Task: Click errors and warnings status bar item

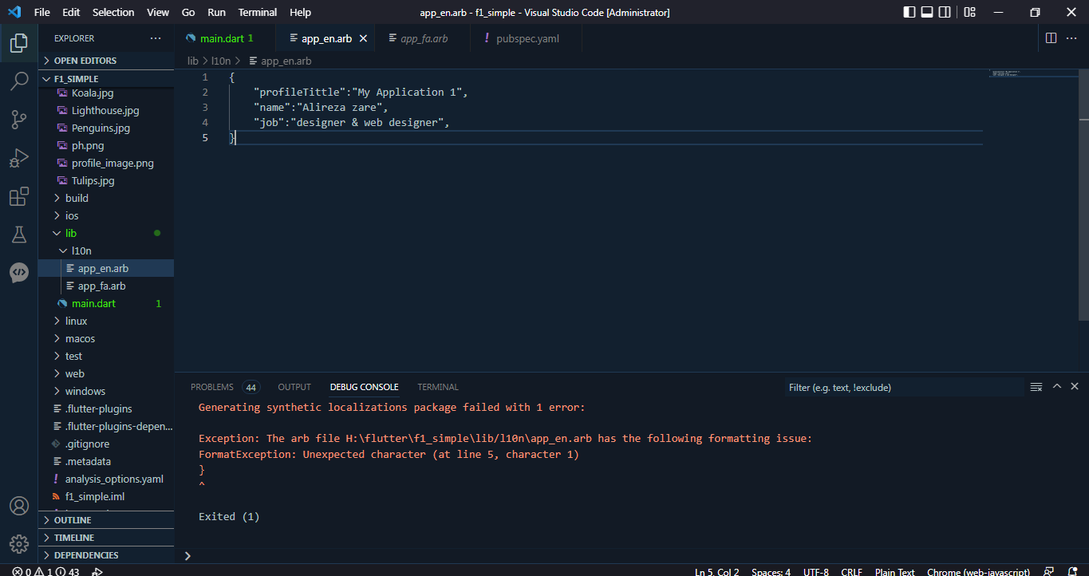Action: click(45, 571)
